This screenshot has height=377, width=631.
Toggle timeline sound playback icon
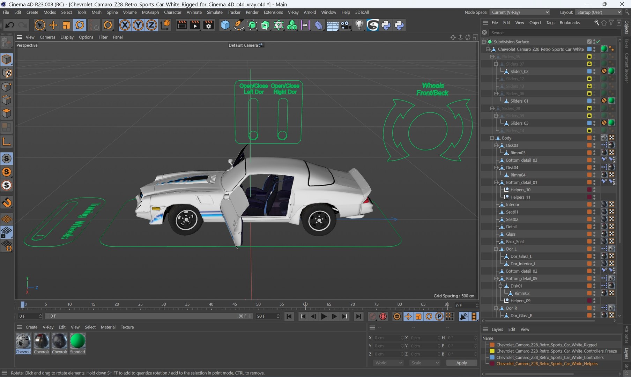pyautogui.click(x=463, y=316)
